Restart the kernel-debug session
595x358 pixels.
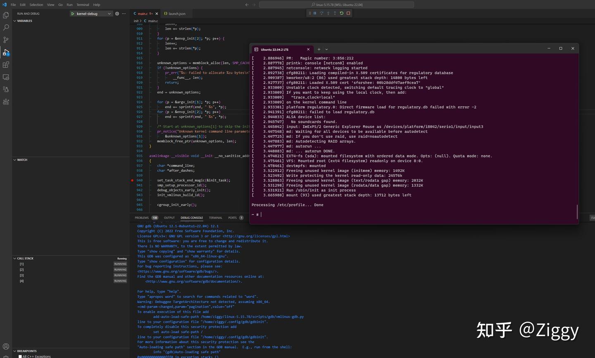(341, 13)
